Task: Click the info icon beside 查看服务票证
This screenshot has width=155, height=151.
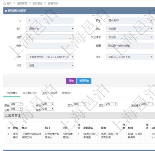Action: 6,11
